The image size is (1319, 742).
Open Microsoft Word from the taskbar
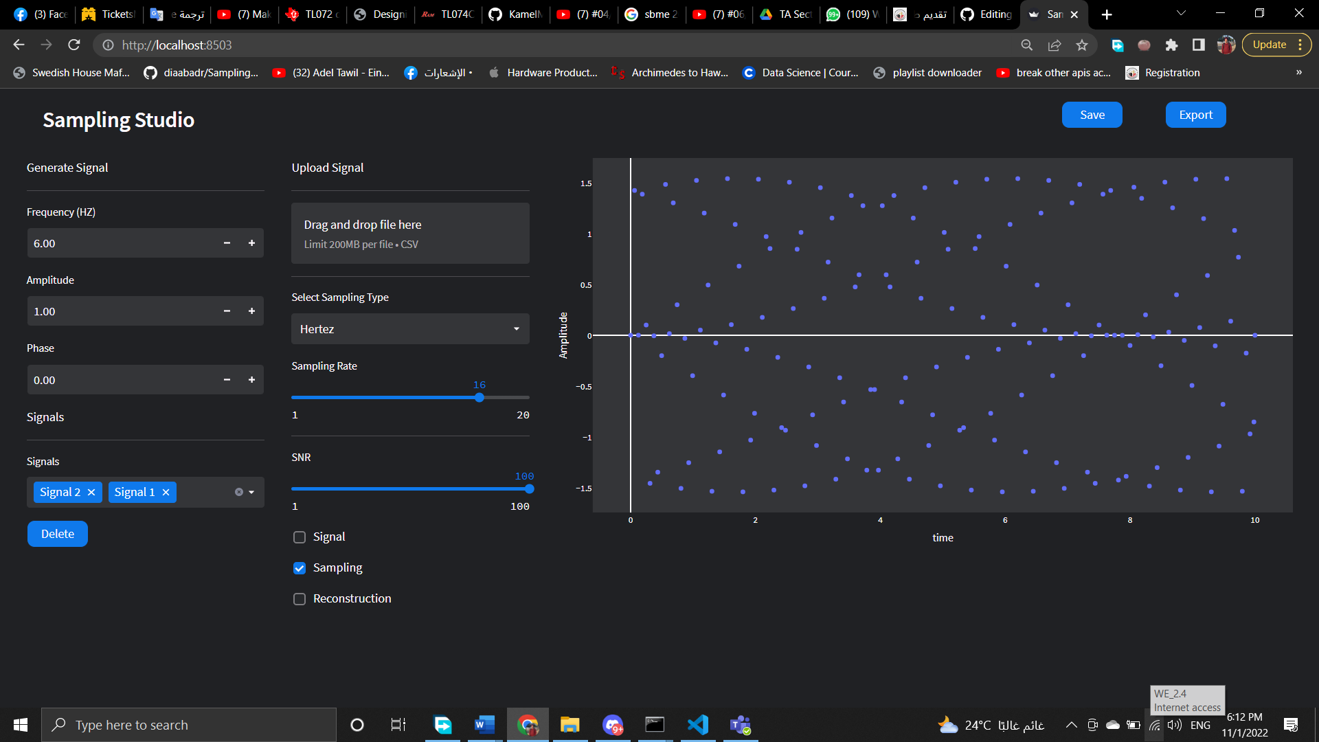click(484, 724)
